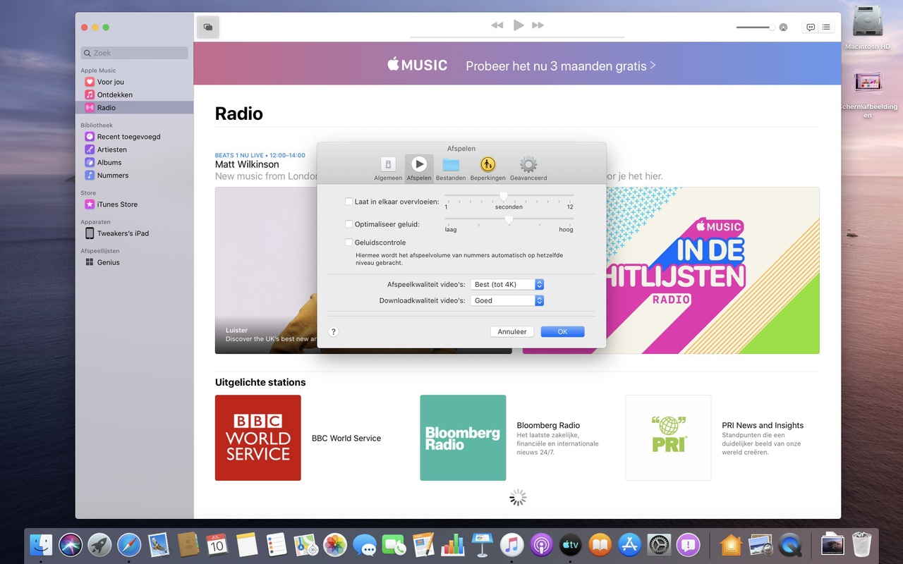The height and width of the screenshot is (564, 903).
Task: Open Books from the Dock
Action: [x=600, y=545]
